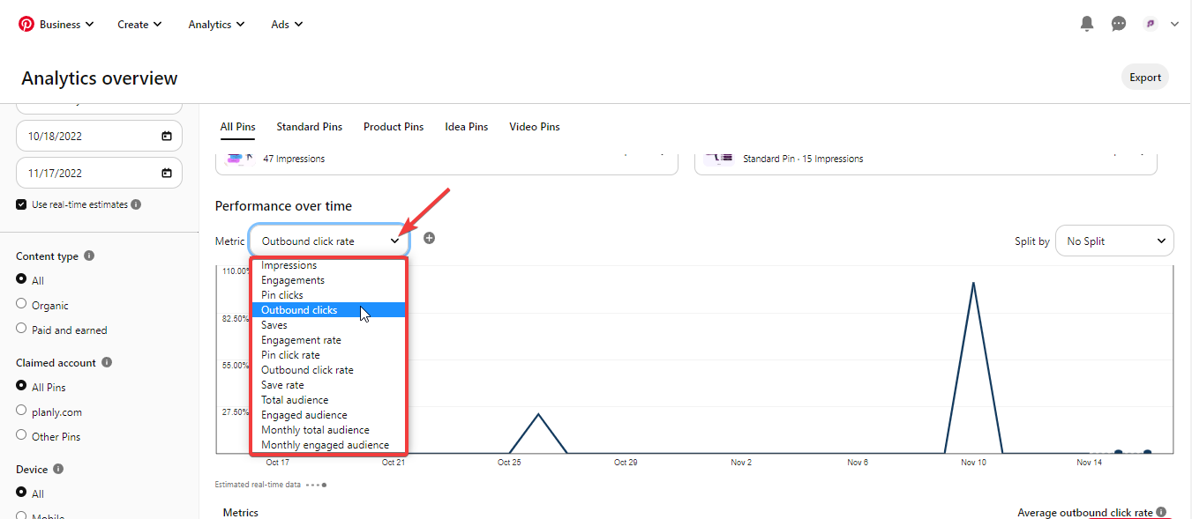Open the Create menu
This screenshot has height=519, width=1192.
click(139, 25)
